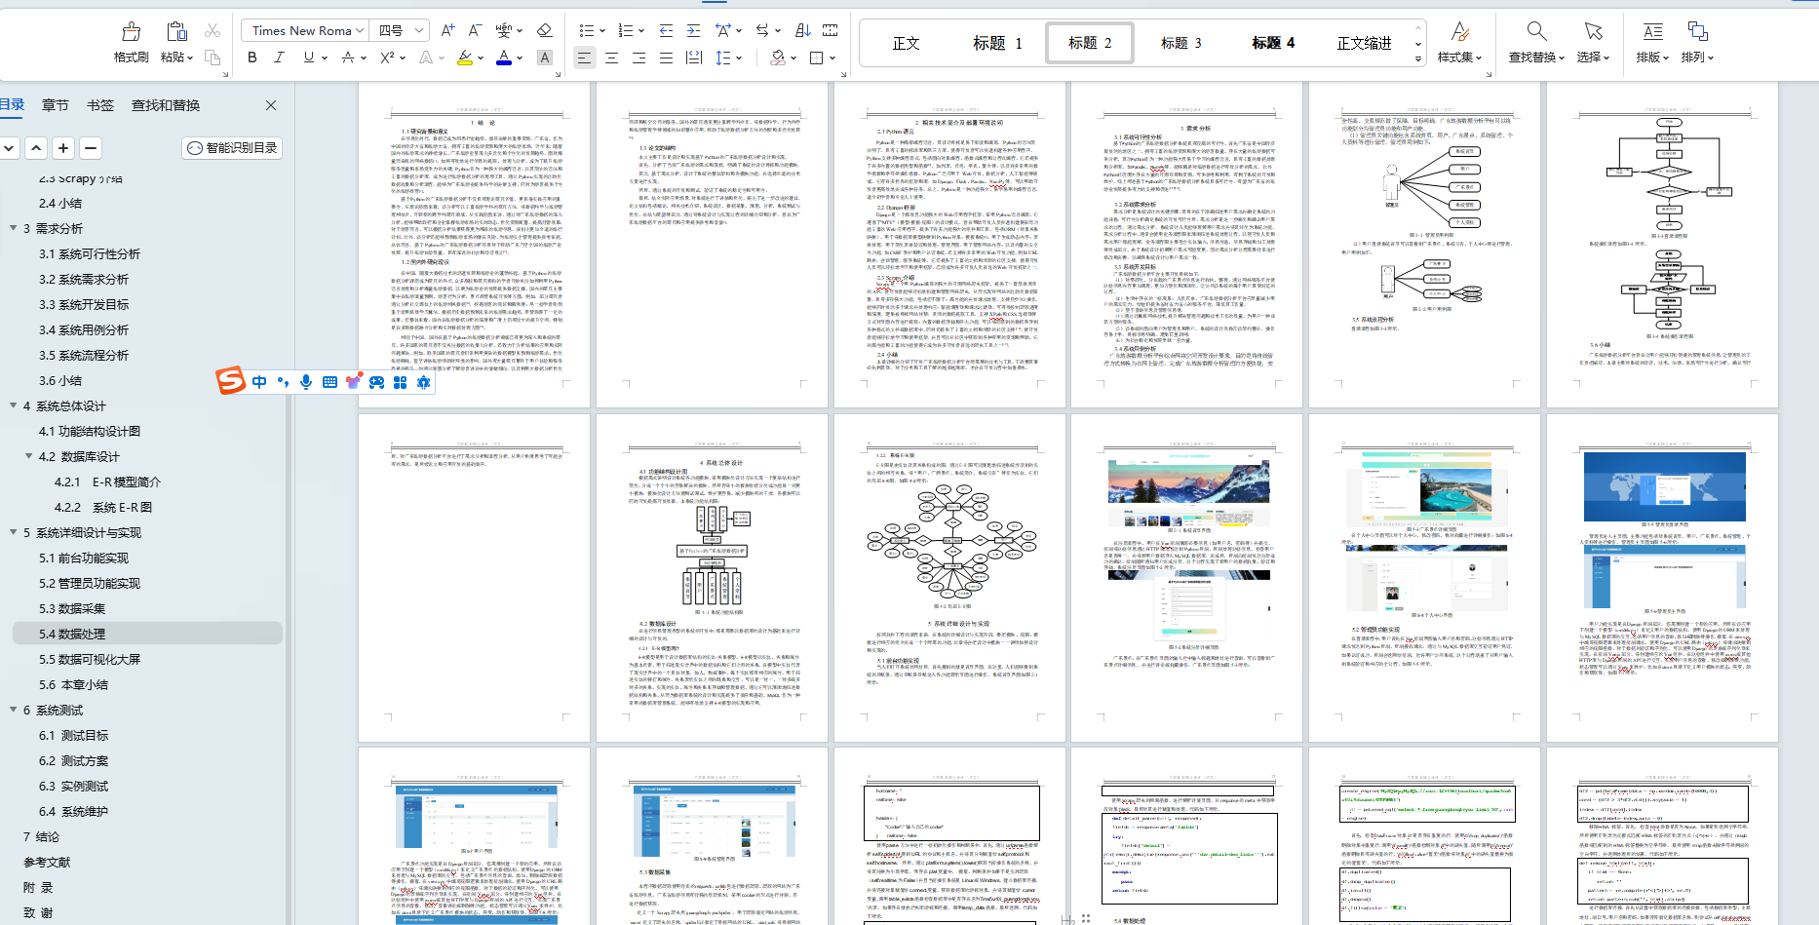Click the borders icon

(817, 58)
